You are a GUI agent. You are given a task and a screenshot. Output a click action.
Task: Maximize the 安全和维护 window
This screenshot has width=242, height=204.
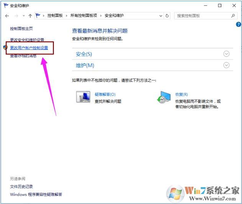click(x=220, y=5)
